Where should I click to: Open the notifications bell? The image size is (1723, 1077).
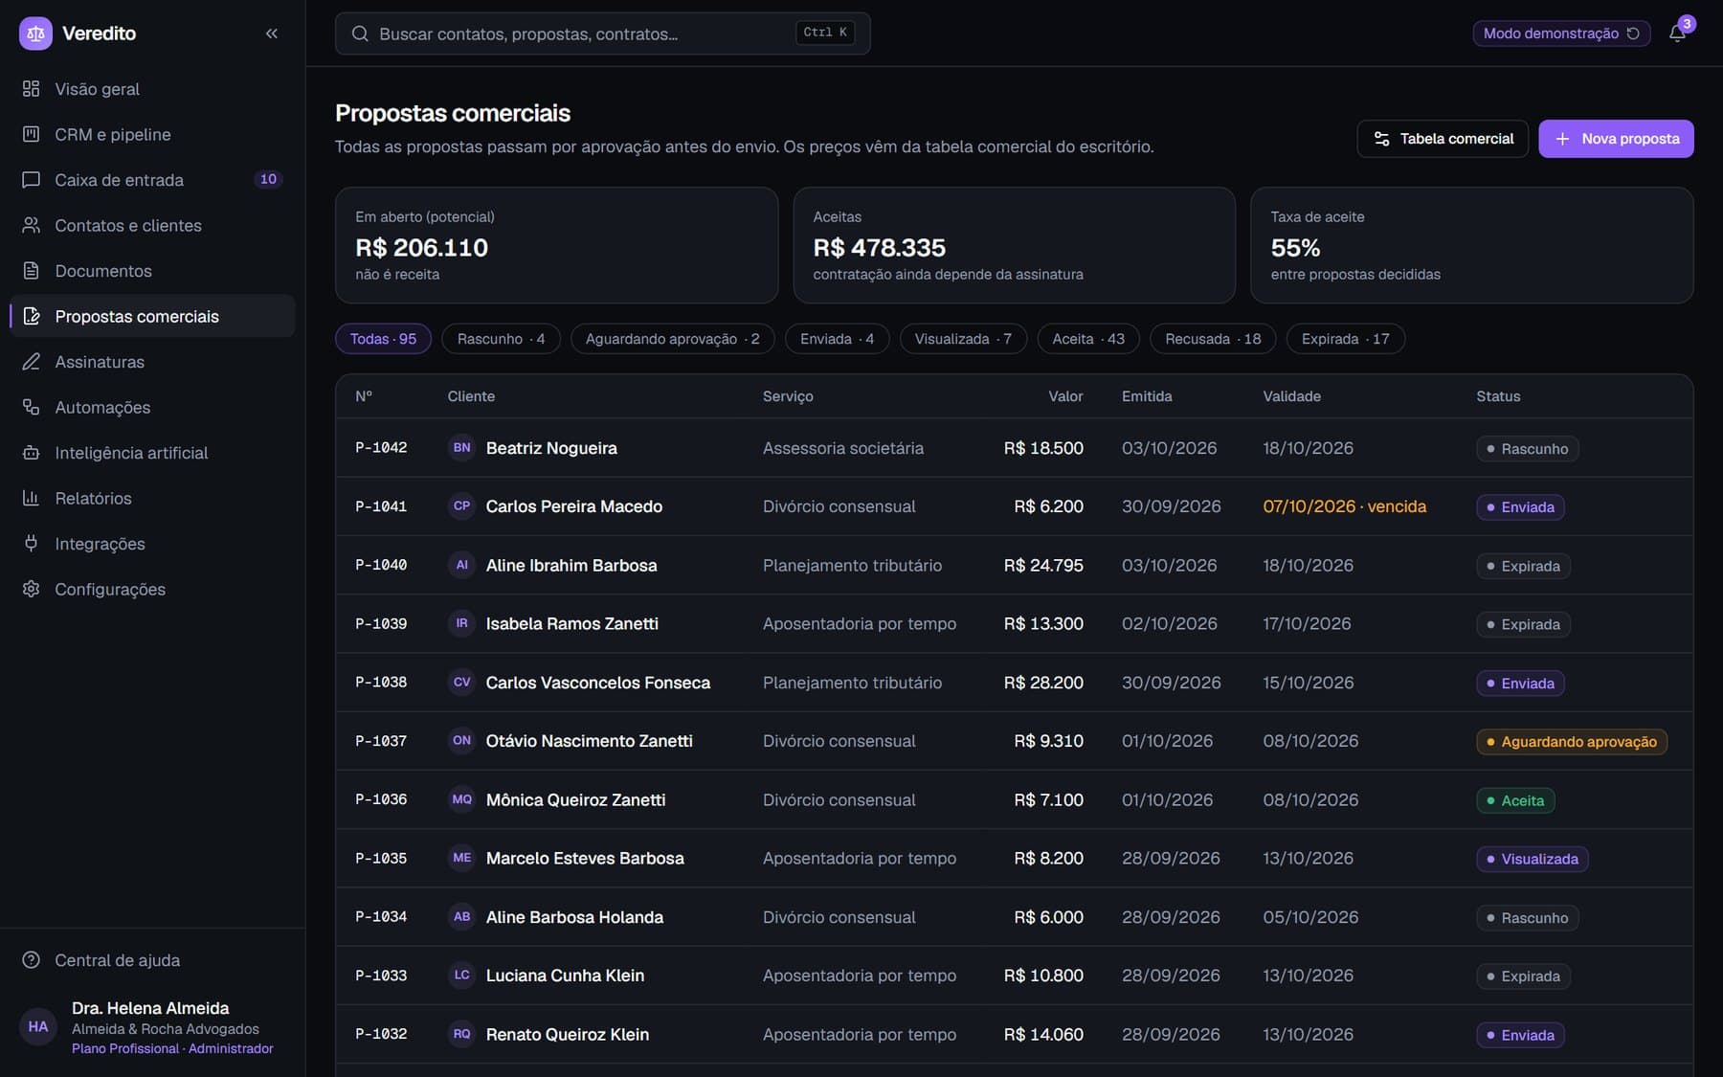tap(1677, 34)
